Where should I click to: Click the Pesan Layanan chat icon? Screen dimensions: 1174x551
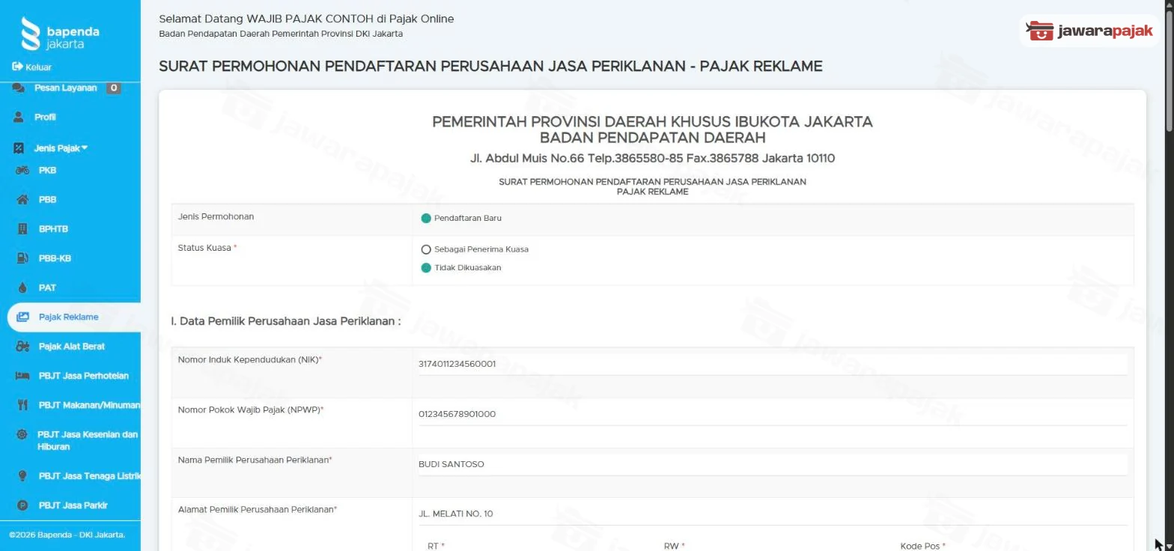19,88
